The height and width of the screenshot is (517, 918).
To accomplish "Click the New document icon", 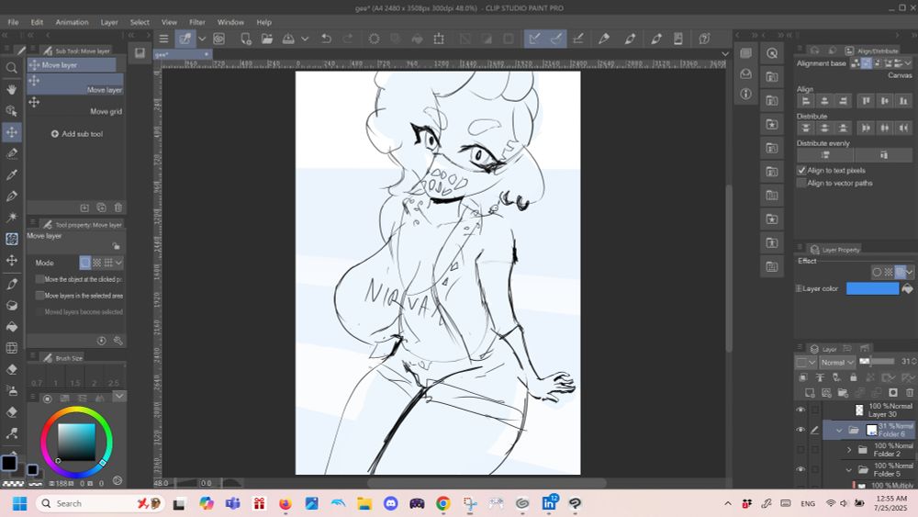I will [x=245, y=39].
